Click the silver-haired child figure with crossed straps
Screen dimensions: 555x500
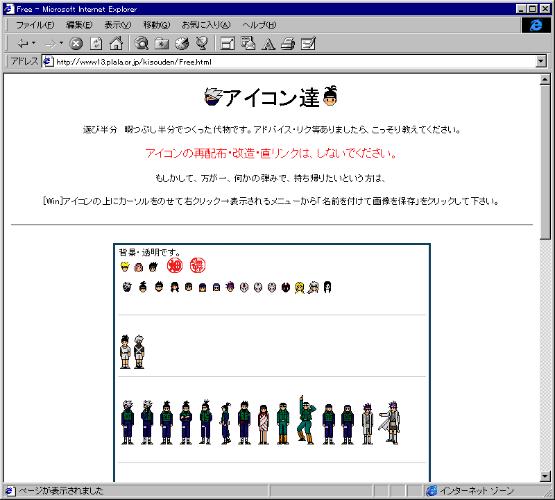point(139,352)
